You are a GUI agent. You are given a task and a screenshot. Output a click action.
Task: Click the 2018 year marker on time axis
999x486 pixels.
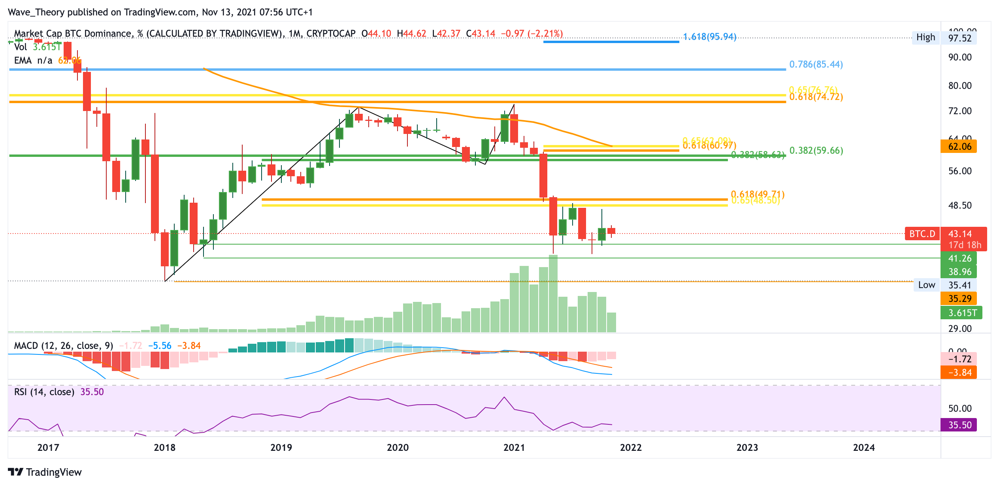pos(164,447)
